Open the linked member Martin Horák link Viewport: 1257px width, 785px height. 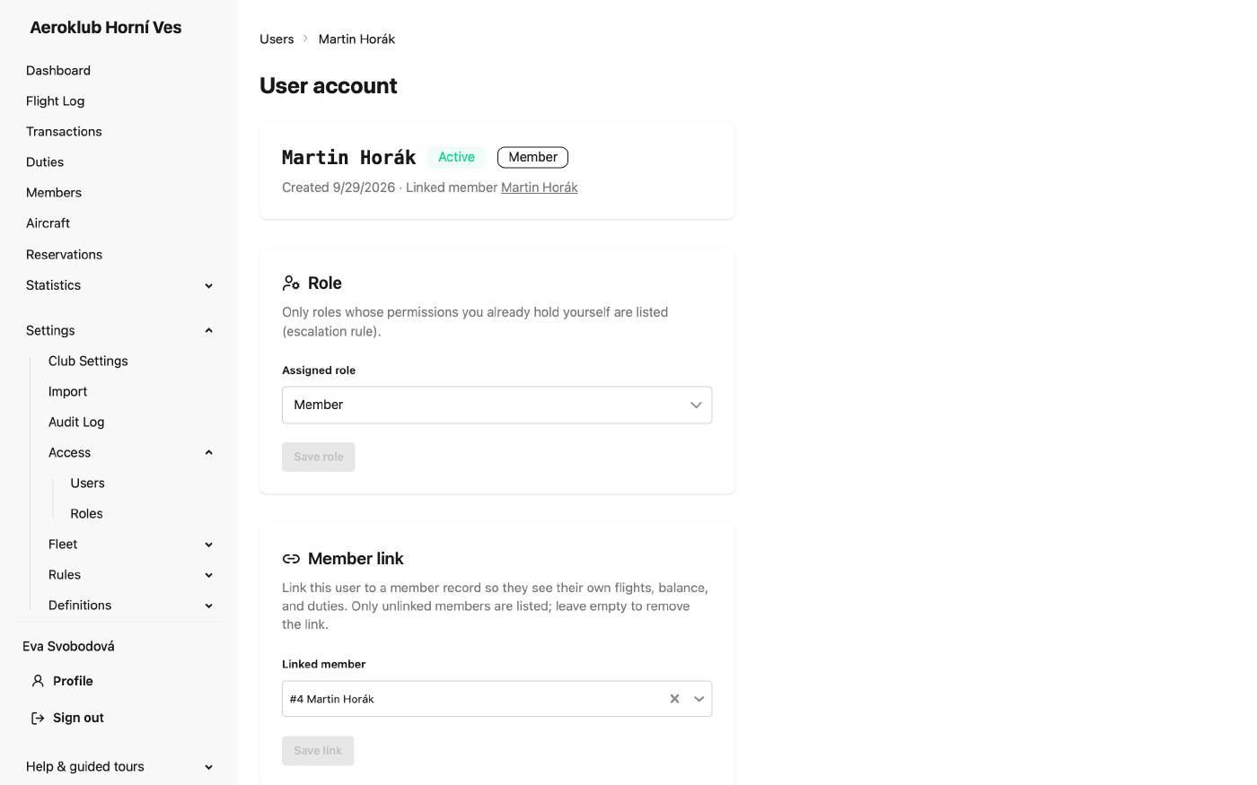[540, 188]
